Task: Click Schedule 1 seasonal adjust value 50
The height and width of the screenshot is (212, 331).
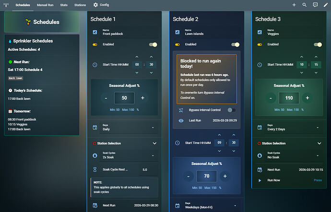Action: [x=124, y=98]
